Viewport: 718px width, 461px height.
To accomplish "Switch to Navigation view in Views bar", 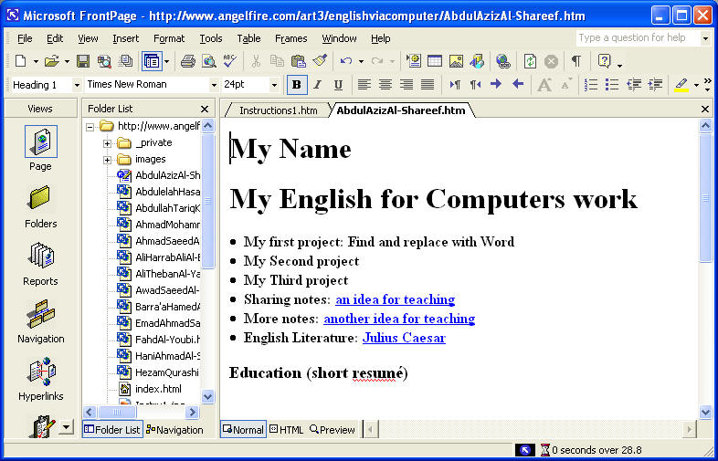I will click(x=40, y=321).
